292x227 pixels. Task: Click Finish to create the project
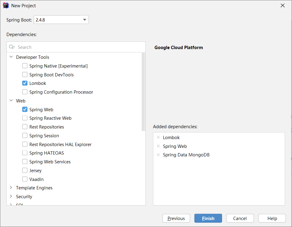(208, 218)
